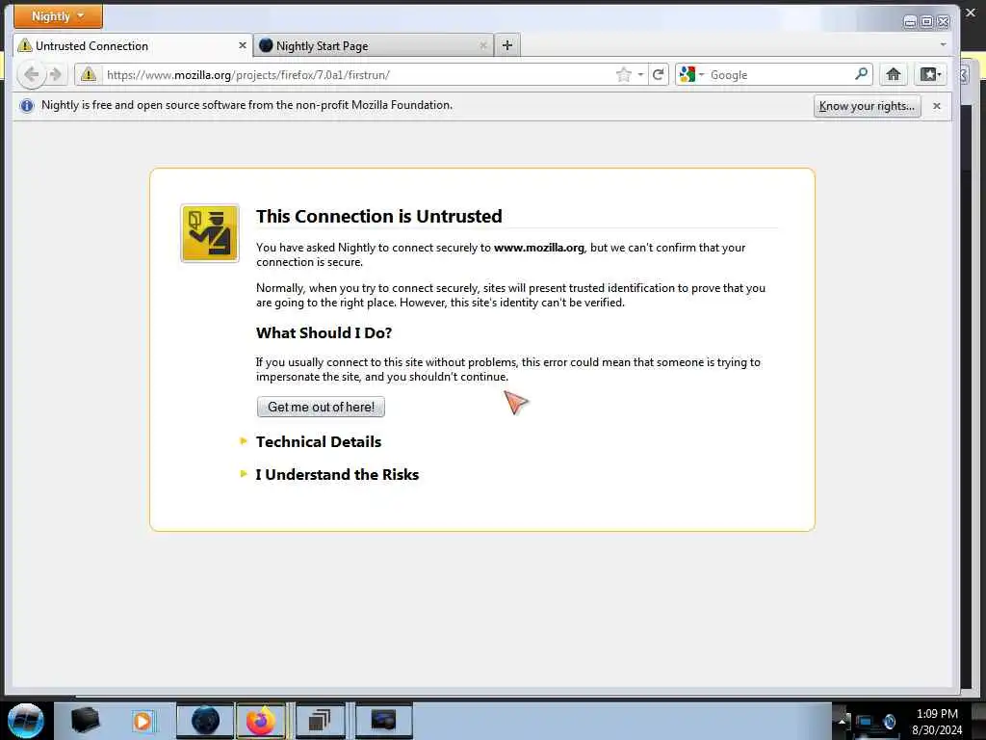Image resolution: width=986 pixels, height=740 pixels.
Task: Open the stacked windows taskbar icon
Action: pos(320,721)
